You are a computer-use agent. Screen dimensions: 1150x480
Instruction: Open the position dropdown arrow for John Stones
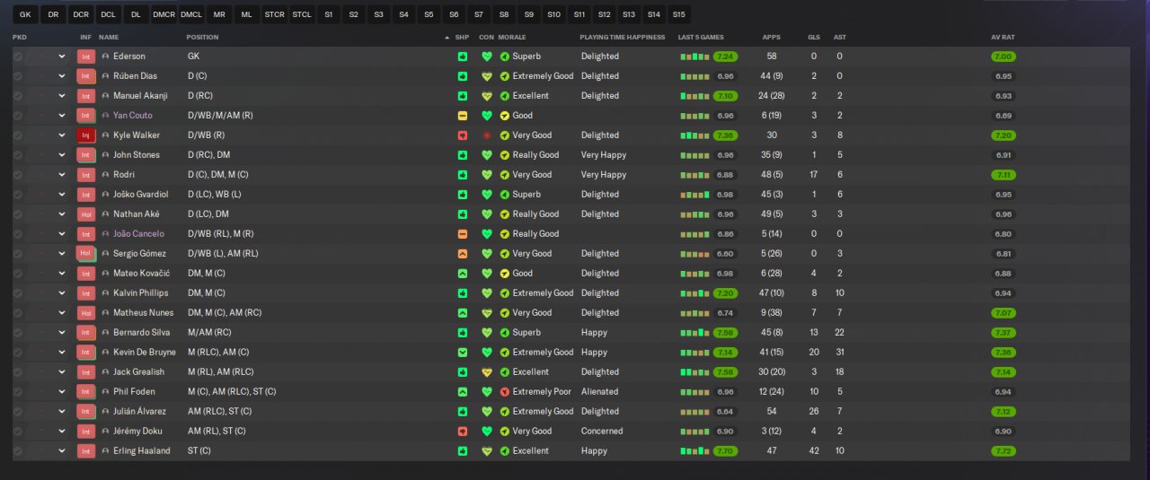[62, 154]
